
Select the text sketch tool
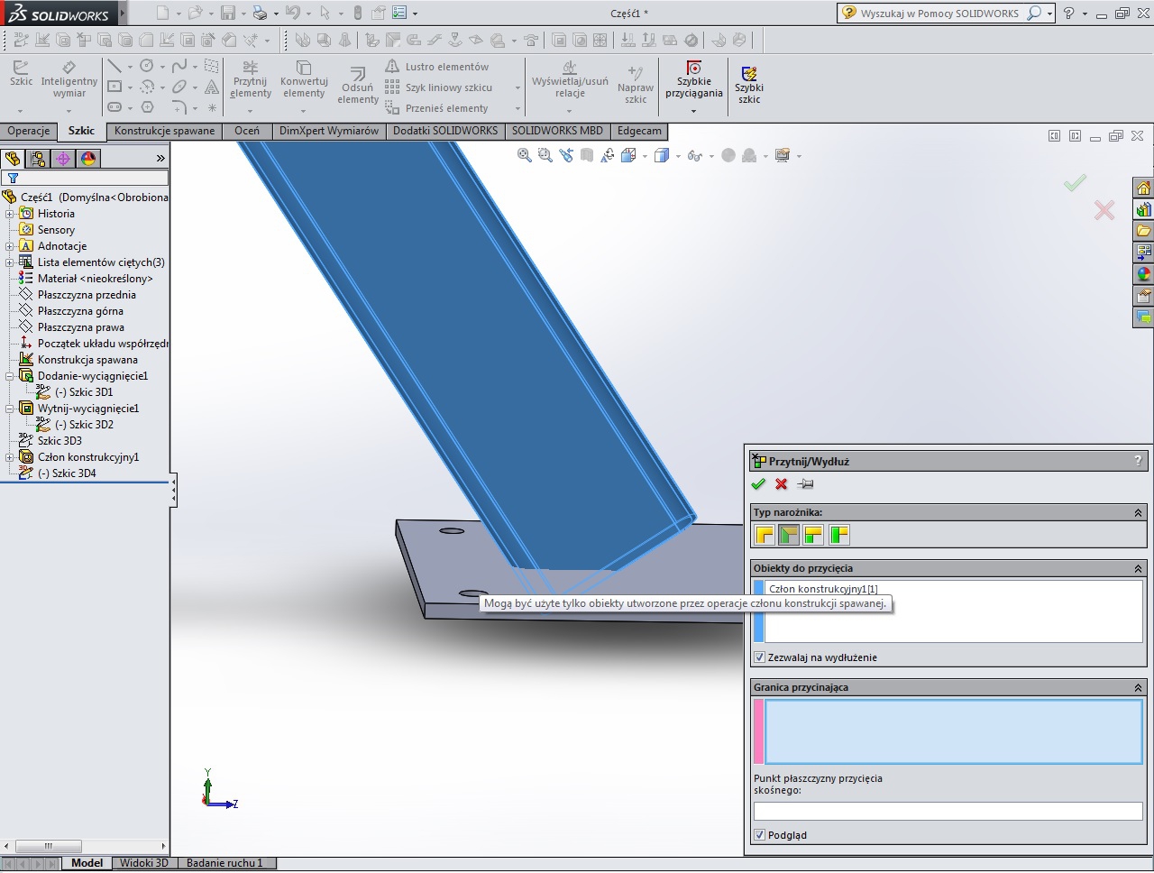[211, 87]
